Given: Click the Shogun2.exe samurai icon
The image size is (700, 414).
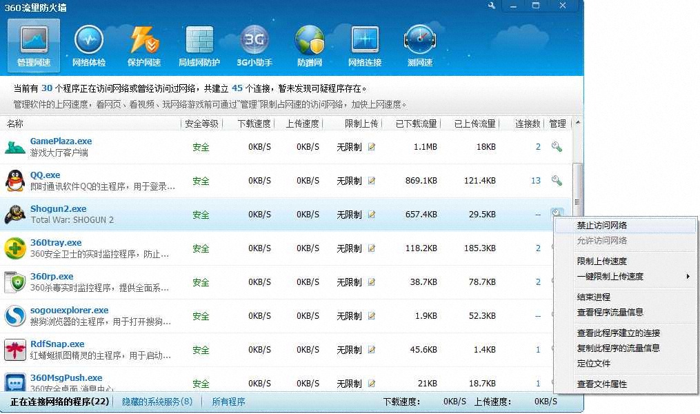Looking at the screenshot, I should click(15, 215).
